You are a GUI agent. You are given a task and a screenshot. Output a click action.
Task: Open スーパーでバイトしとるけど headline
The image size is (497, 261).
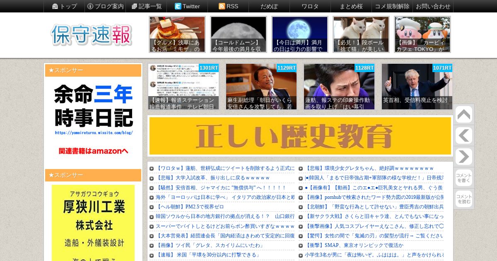point(225,226)
